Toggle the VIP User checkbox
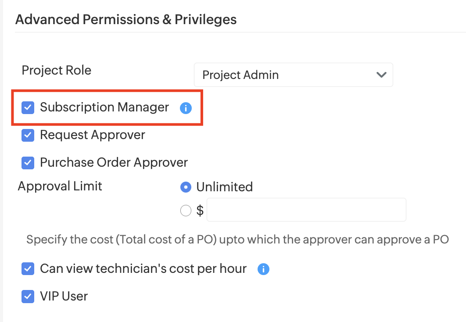 click(28, 297)
